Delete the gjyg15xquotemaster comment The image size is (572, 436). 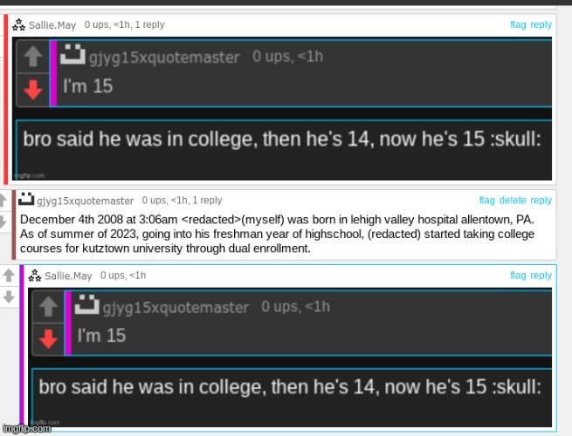[513, 200]
